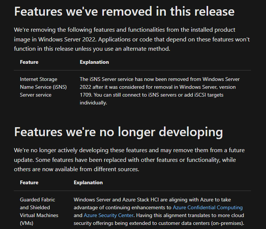Select the Internet Storage Name Service feature cell
Viewport: 266px width, 229px height.
tap(38, 87)
